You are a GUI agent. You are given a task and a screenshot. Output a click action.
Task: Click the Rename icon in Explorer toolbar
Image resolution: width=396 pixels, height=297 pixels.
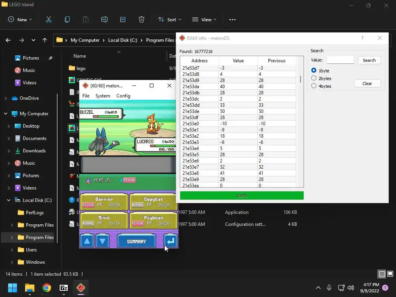click(x=104, y=19)
